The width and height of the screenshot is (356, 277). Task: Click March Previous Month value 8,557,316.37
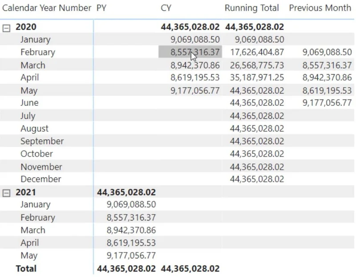327,65
